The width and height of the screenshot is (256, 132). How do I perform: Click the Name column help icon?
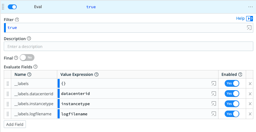[x=29, y=75]
